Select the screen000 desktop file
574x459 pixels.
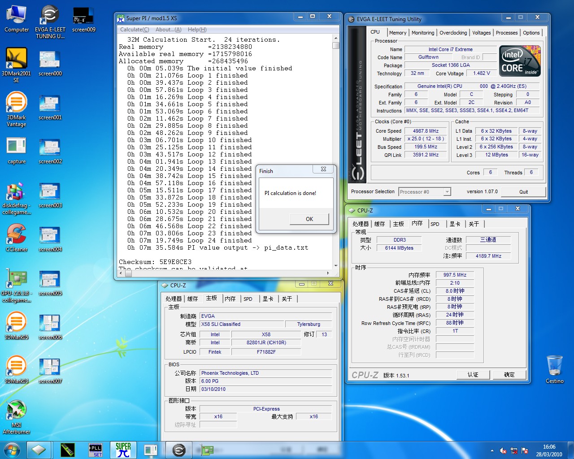tap(50, 63)
